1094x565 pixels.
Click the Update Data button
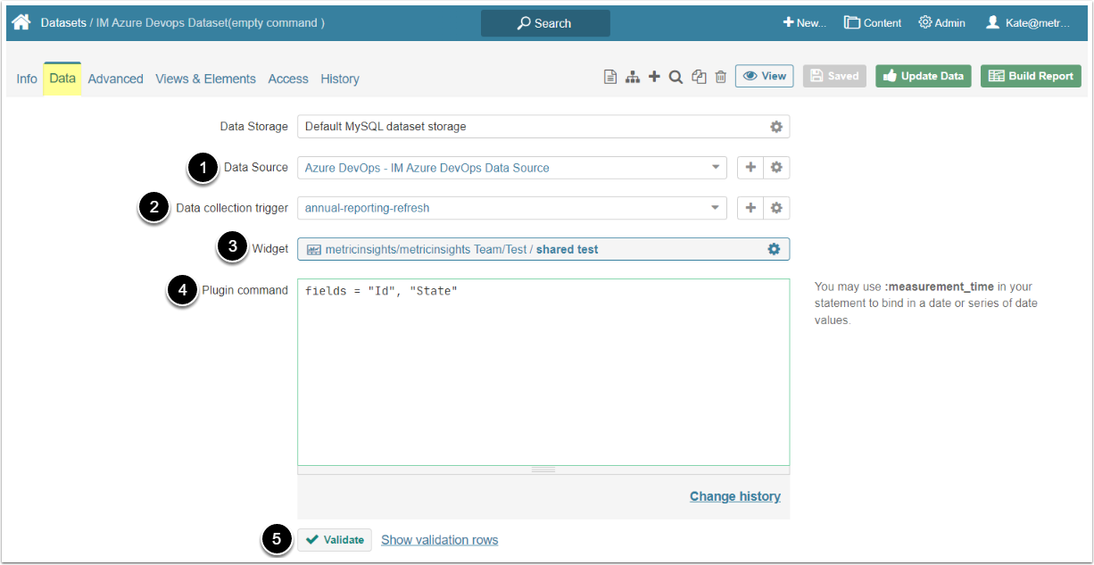click(x=923, y=76)
